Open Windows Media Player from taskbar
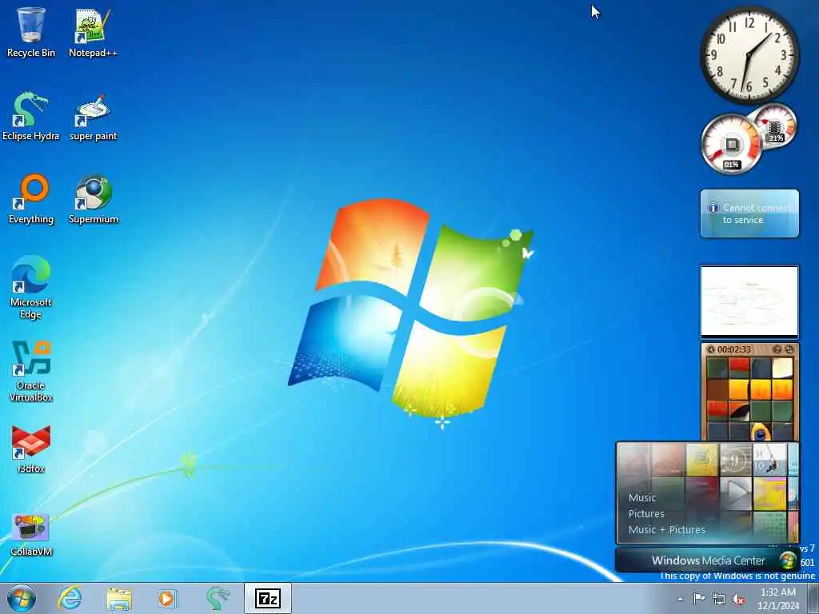Screen dimensions: 819x614 click(168, 598)
